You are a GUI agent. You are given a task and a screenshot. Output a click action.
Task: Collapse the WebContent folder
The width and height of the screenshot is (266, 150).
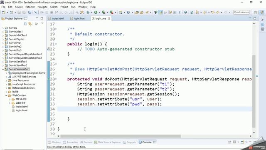(6, 95)
